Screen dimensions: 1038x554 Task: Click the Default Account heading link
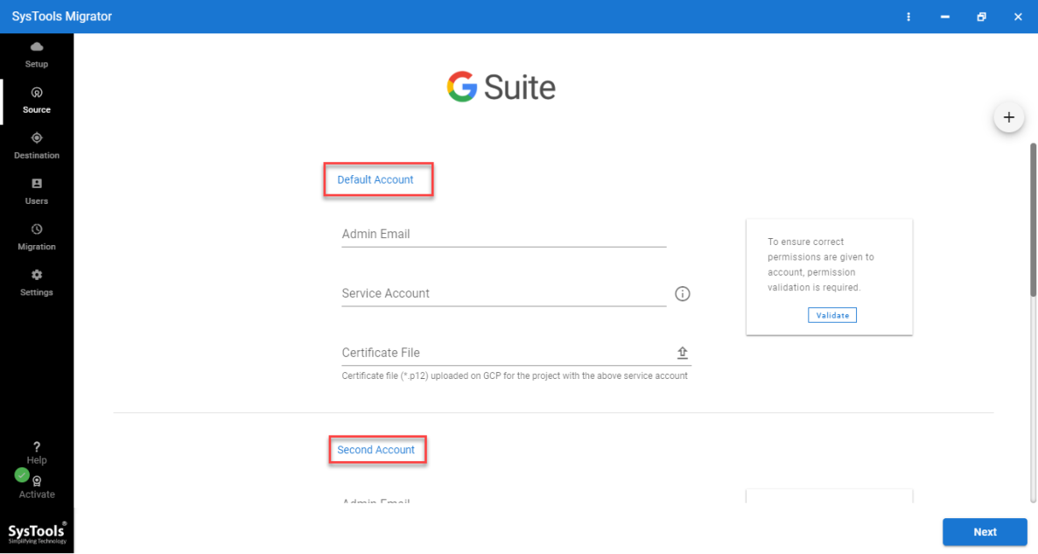[375, 179]
